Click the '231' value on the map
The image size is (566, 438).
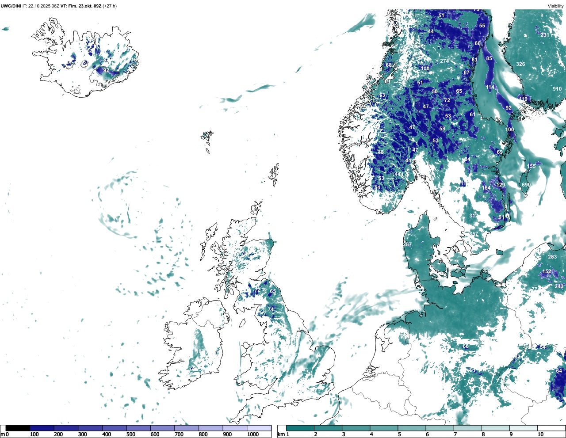(545, 35)
